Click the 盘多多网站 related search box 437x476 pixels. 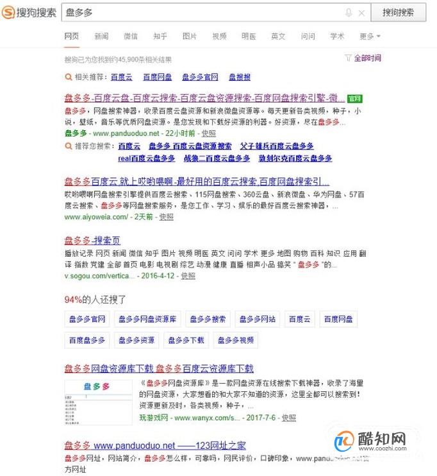(x=257, y=319)
